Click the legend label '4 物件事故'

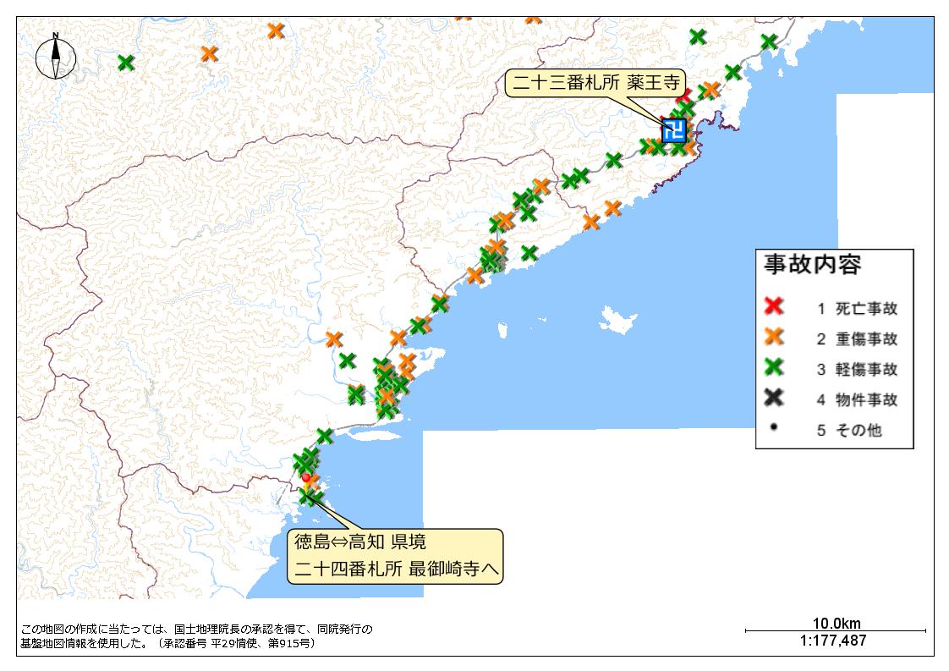(x=857, y=399)
